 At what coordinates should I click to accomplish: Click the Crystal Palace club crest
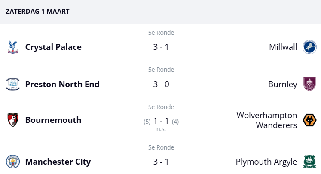(13, 47)
